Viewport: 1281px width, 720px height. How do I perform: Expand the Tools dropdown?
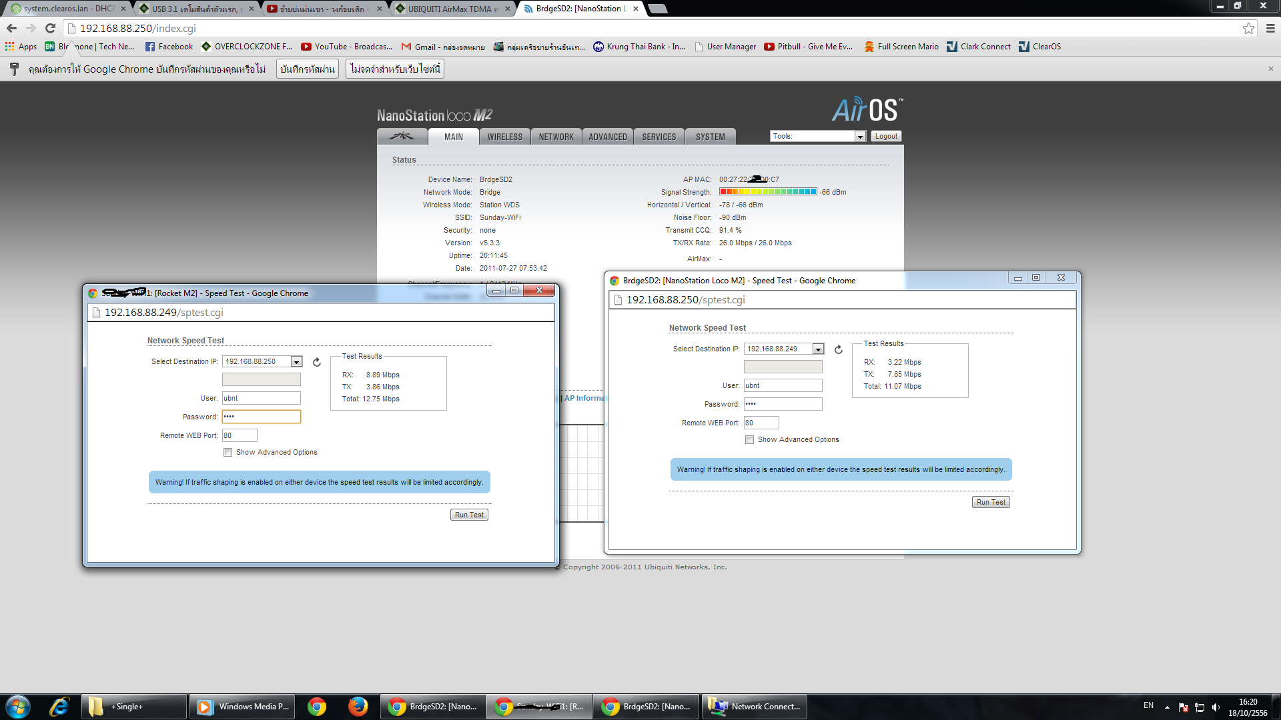click(x=860, y=137)
